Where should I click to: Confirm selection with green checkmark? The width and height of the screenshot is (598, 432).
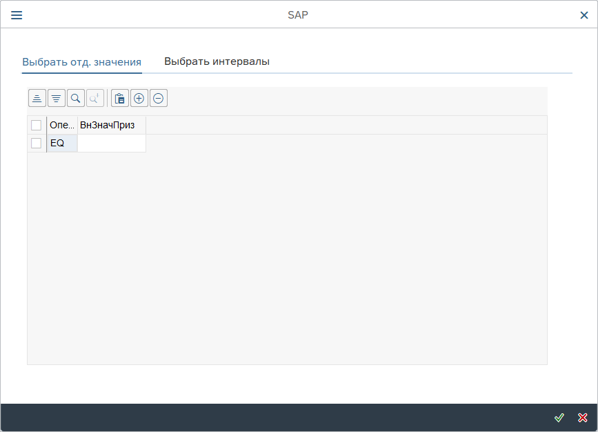coord(559,418)
